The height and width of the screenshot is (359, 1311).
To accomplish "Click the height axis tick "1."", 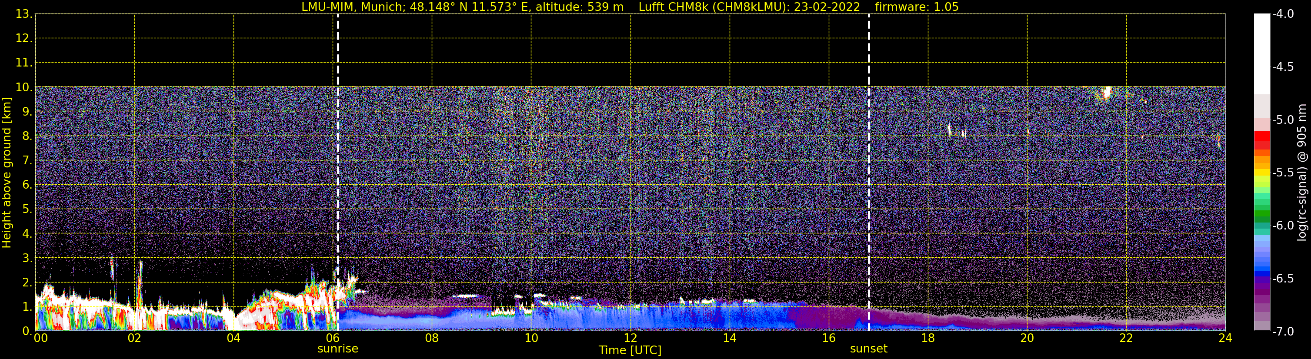I will tap(27, 307).
